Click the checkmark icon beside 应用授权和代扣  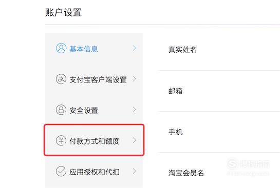61,171
